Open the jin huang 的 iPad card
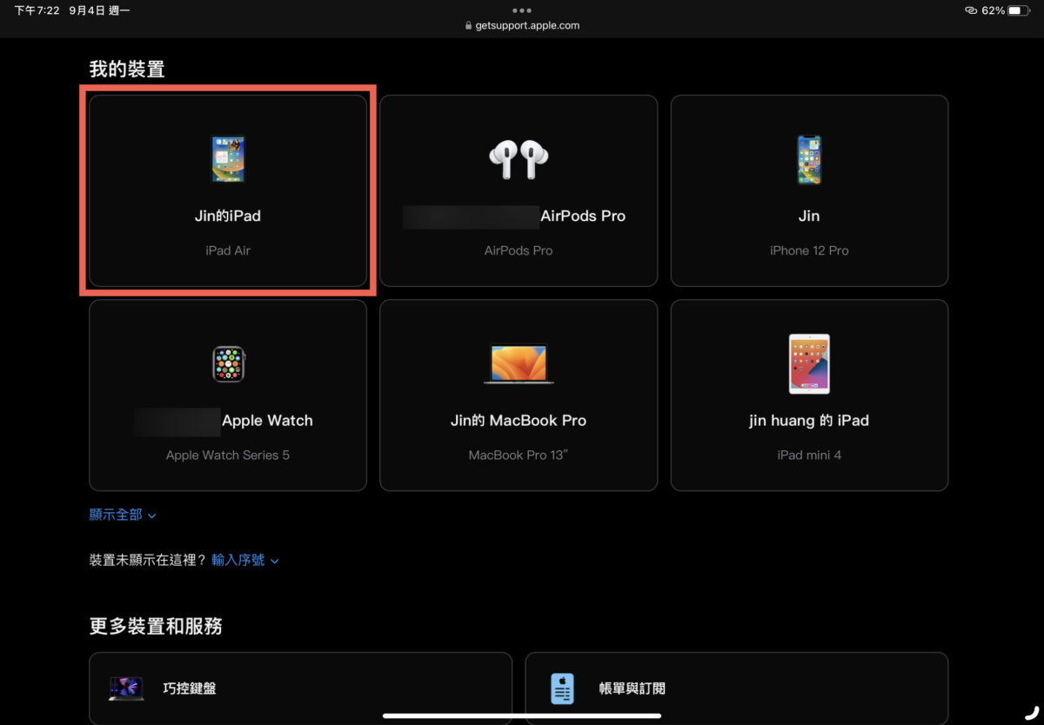1044x725 pixels. coord(809,396)
